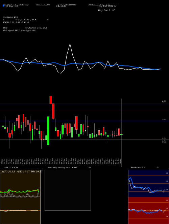169x224 pixels.
Task: Click the 'Stochastics & R' panel title
Action: pos(138,168)
